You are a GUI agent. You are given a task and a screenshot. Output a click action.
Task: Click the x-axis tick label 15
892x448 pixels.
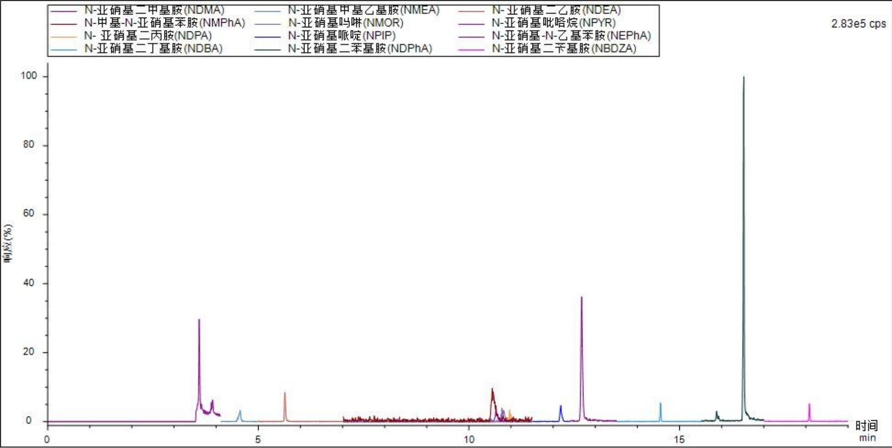(x=679, y=440)
